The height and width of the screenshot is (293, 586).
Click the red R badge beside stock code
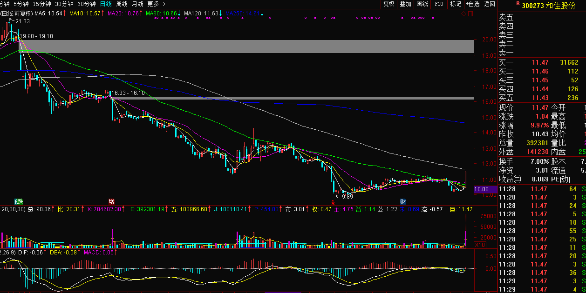[518, 4]
